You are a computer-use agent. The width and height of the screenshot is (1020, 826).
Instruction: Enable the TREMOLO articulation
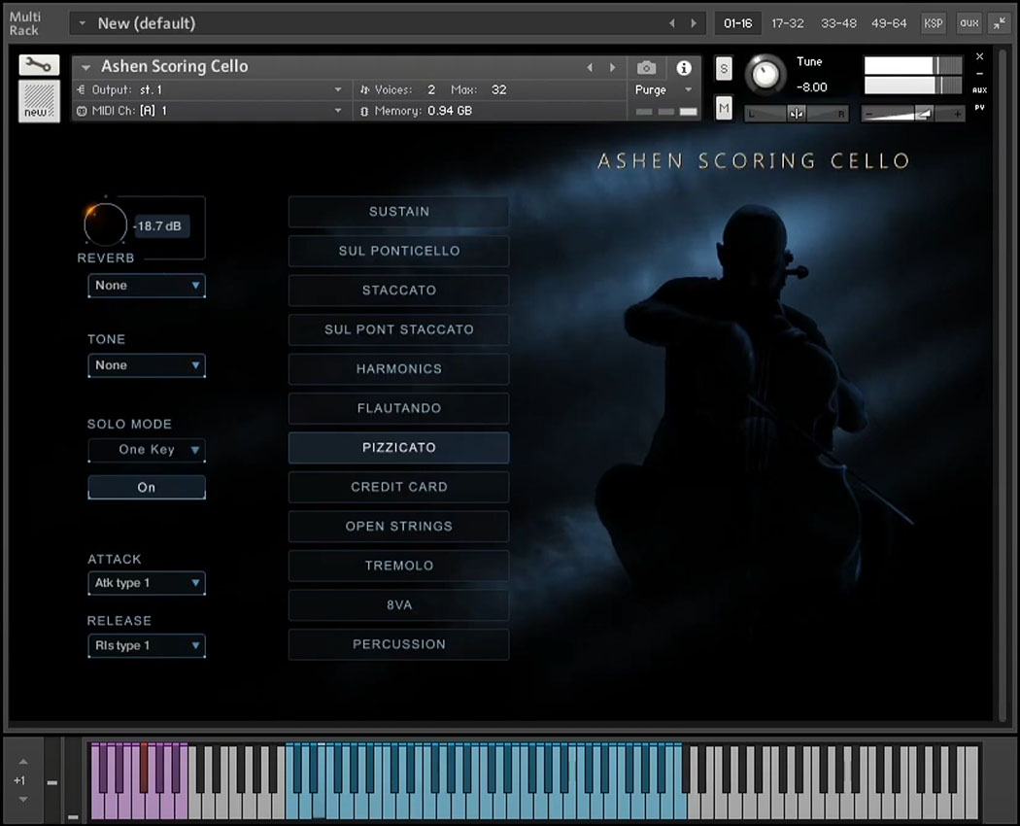coord(398,566)
